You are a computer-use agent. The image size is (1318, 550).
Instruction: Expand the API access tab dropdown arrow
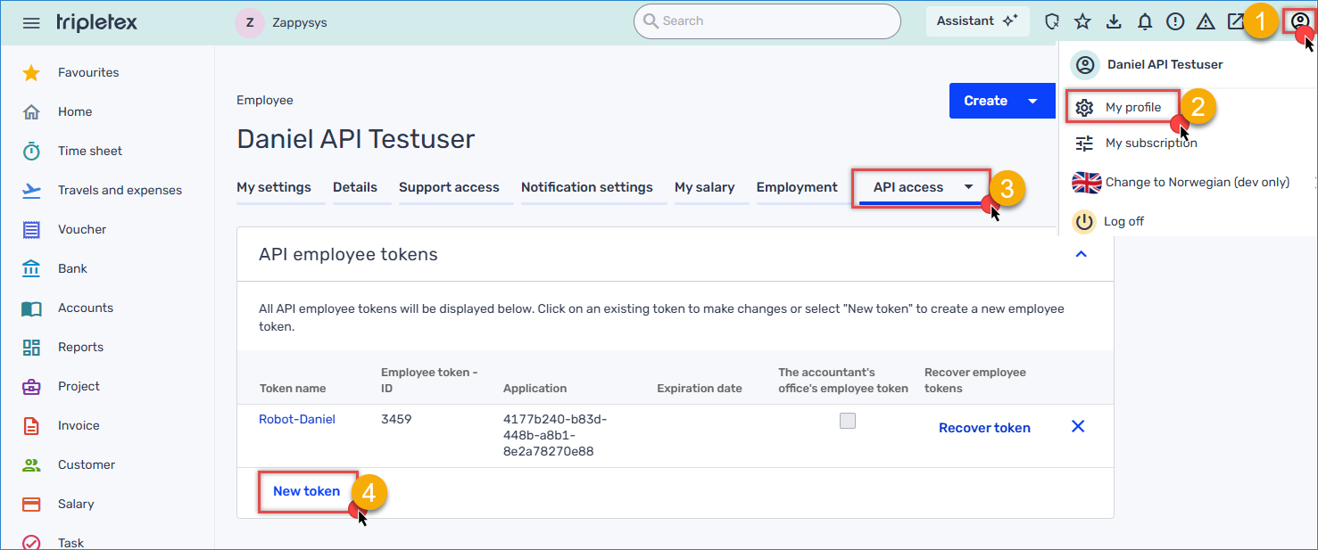[x=969, y=187]
